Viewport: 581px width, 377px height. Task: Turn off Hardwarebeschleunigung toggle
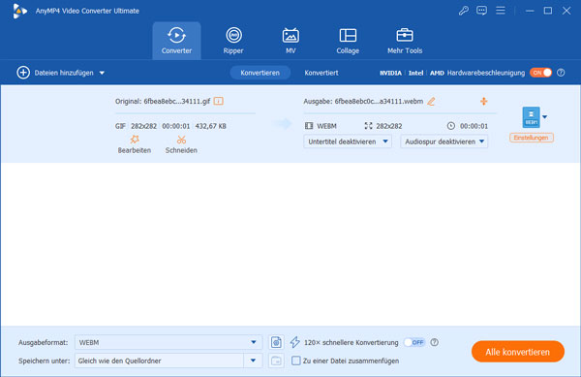click(540, 73)
